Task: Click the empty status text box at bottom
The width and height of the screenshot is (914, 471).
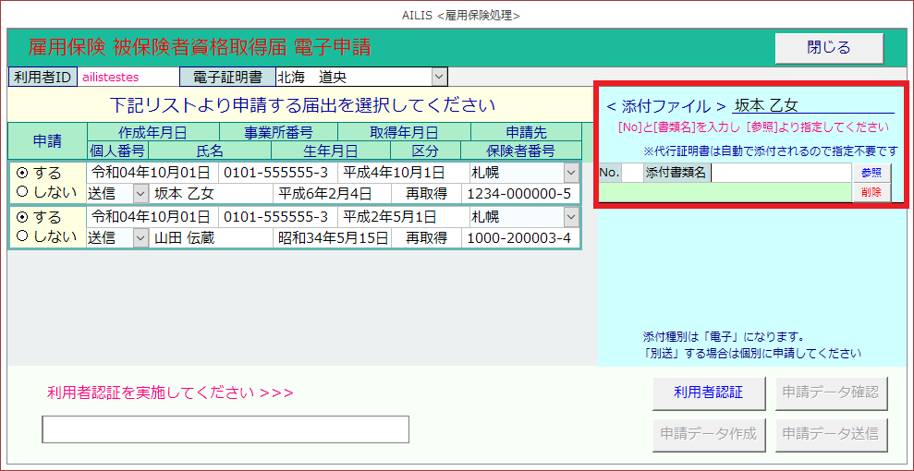Action: tap(225, 429)
